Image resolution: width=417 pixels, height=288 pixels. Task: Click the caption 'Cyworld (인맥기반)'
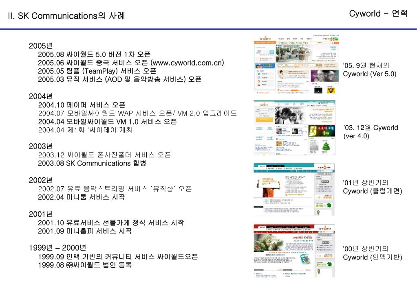pos(372,257)
